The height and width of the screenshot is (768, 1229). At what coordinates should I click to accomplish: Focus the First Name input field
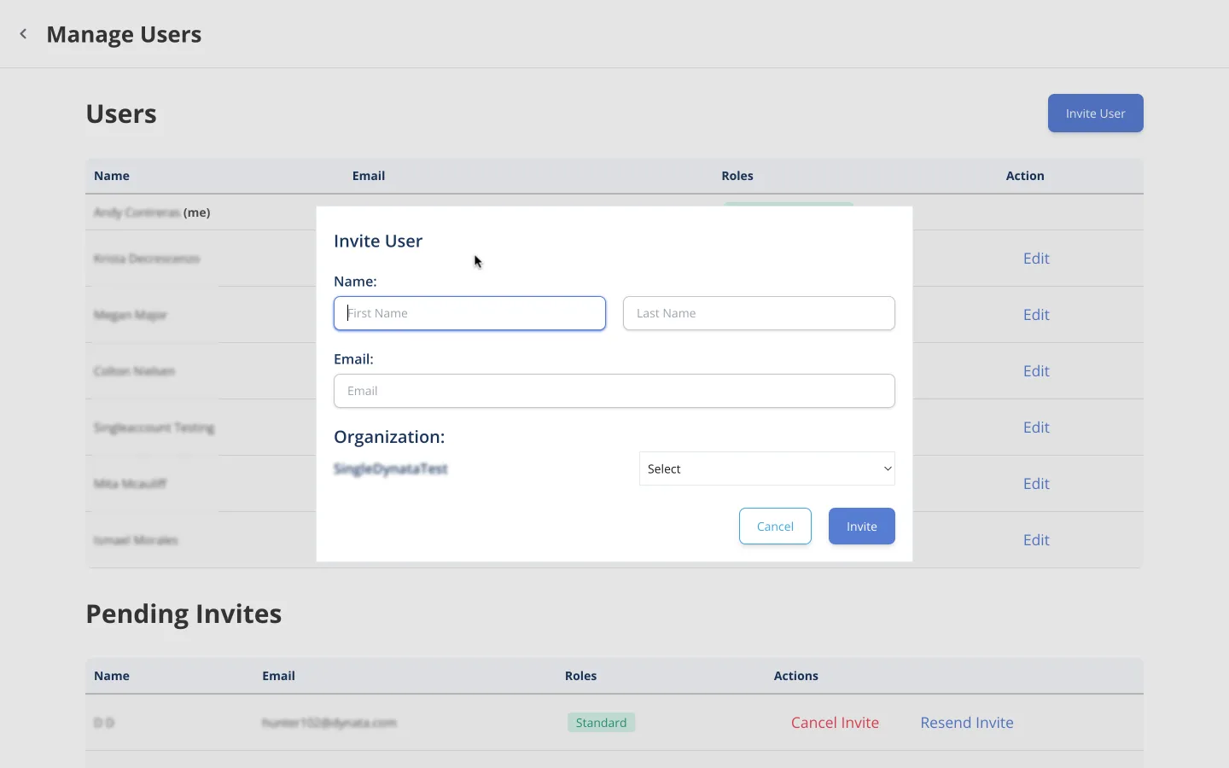[469, 313]
